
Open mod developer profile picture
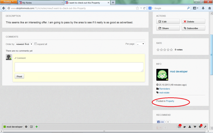162,75
